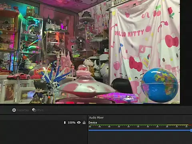Click the 100% battery level label
This screenshot has width=192, height=144.
[72, 122]
